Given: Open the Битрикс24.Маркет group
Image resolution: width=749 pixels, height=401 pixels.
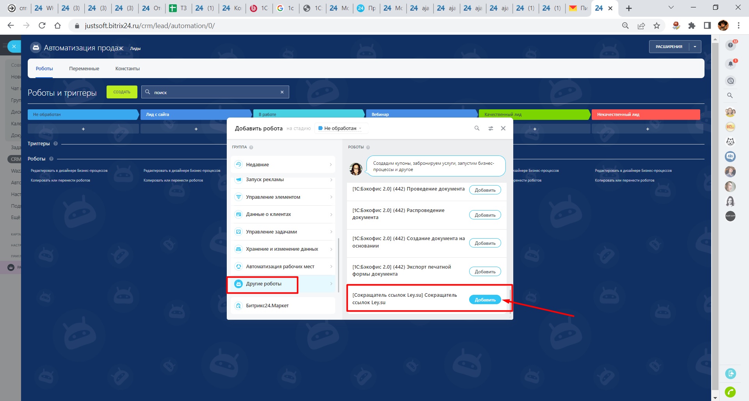Looking at the screenshot, I should (283, 306).
